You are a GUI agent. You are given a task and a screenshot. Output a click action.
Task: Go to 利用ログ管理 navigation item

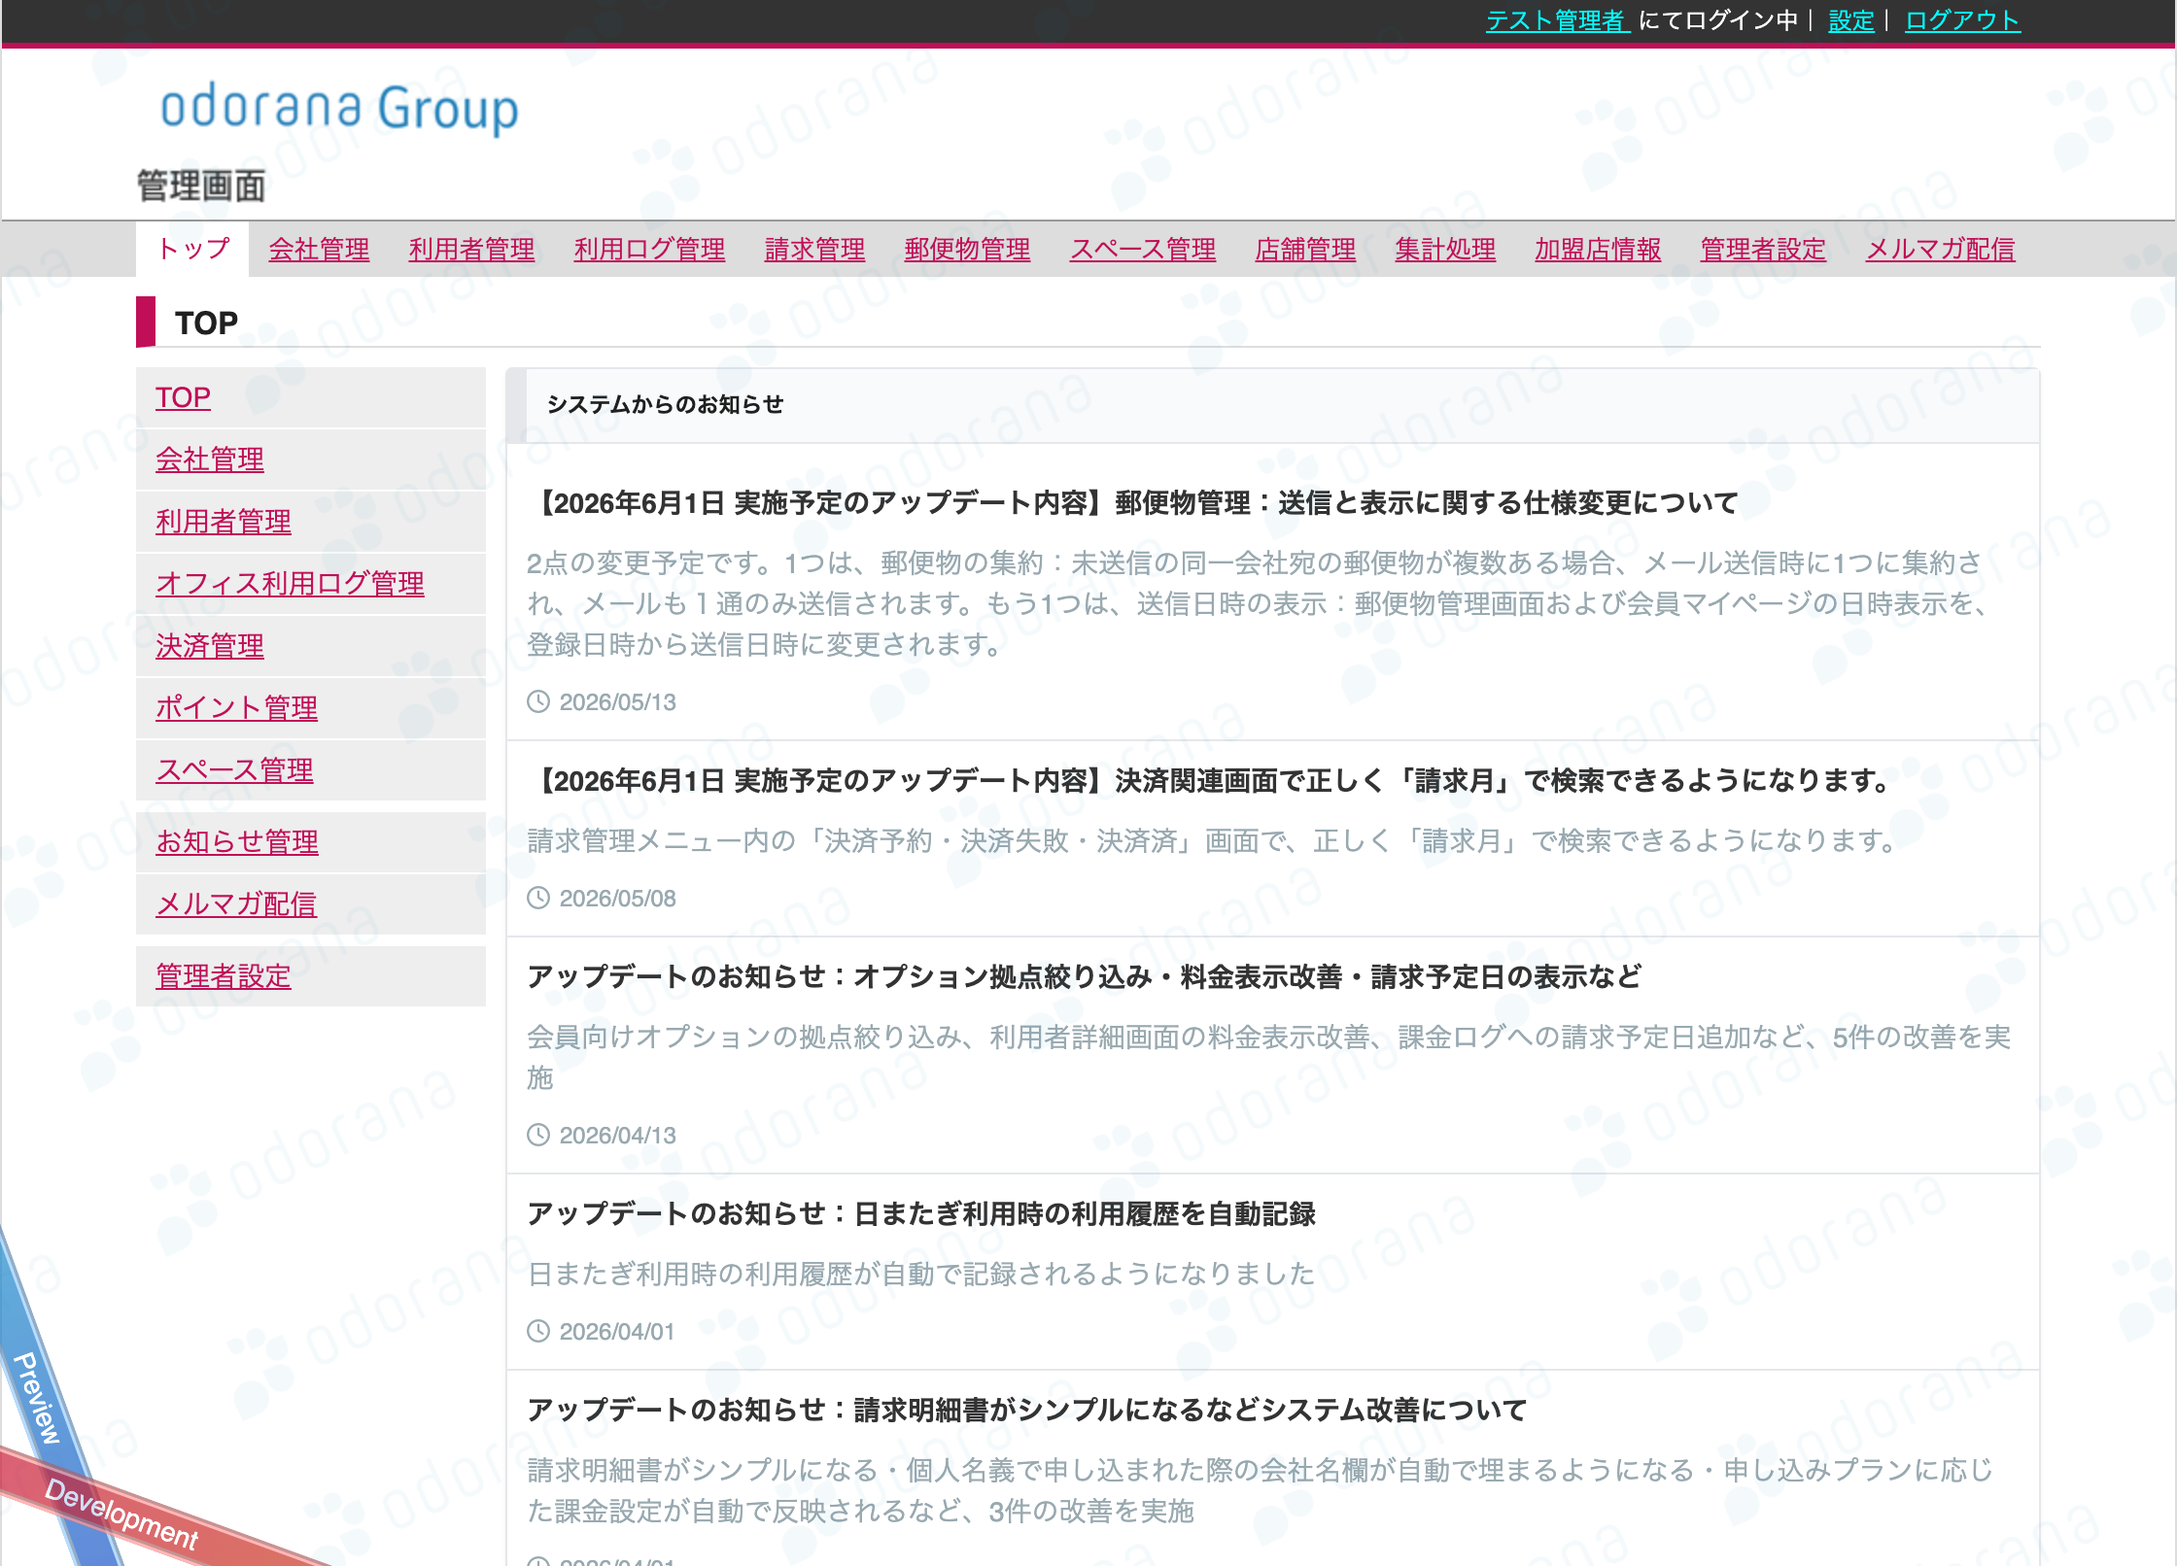[649, 250]
